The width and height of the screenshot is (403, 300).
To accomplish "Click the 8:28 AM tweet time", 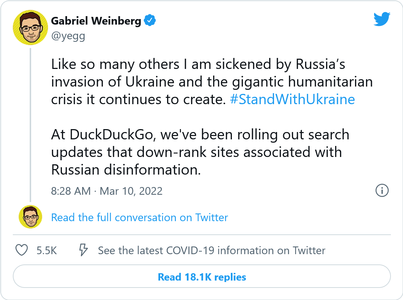I will (71, 191).
